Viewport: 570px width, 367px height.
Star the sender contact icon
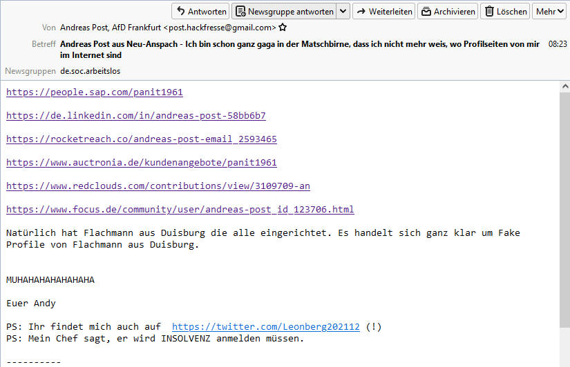point(283,27)
